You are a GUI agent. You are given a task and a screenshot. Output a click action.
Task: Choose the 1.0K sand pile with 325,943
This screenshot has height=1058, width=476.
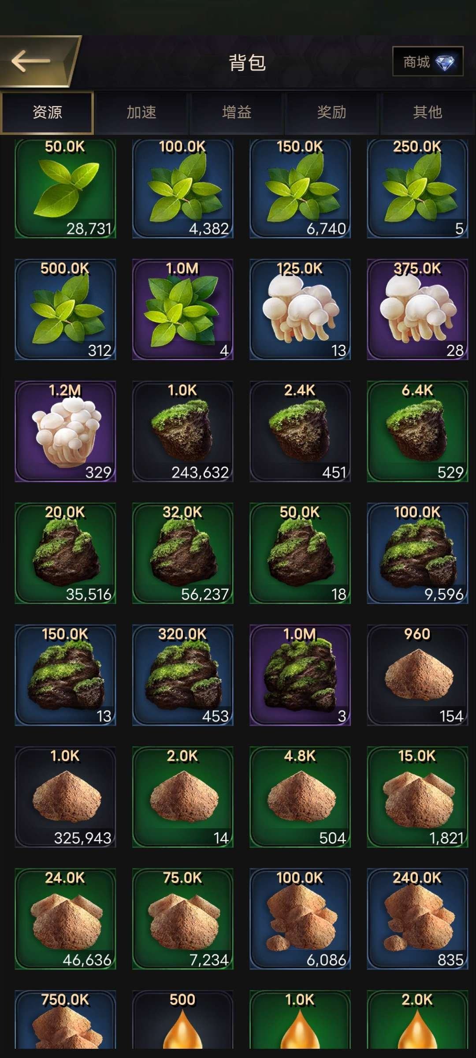pyautogui.click(x=65, y=797)
